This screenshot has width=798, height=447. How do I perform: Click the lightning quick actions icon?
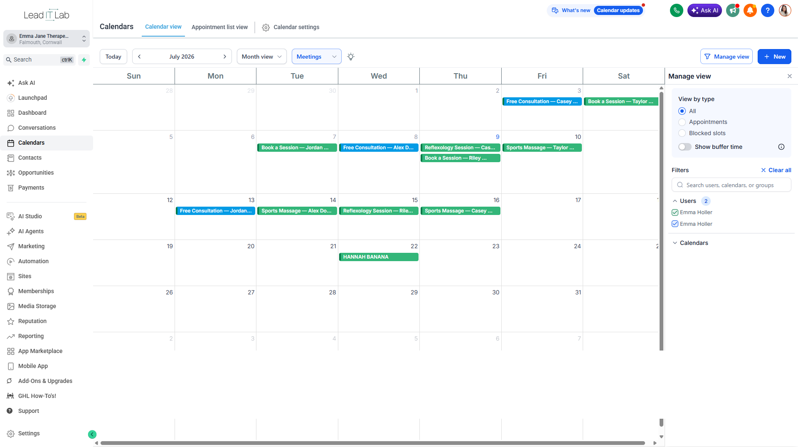84,60
